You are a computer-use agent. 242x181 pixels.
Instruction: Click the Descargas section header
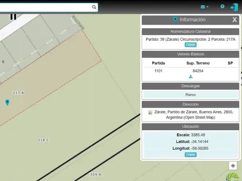click(191, 86)
